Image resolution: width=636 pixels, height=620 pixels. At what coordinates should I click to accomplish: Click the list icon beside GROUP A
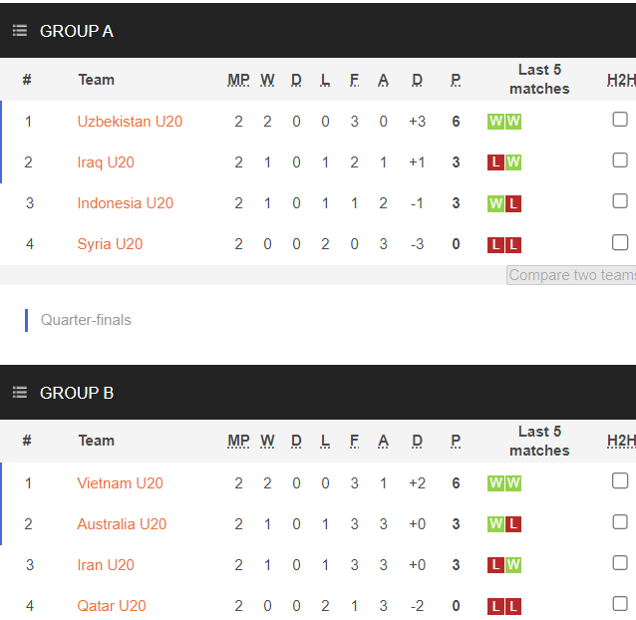[x=20, y=31]
